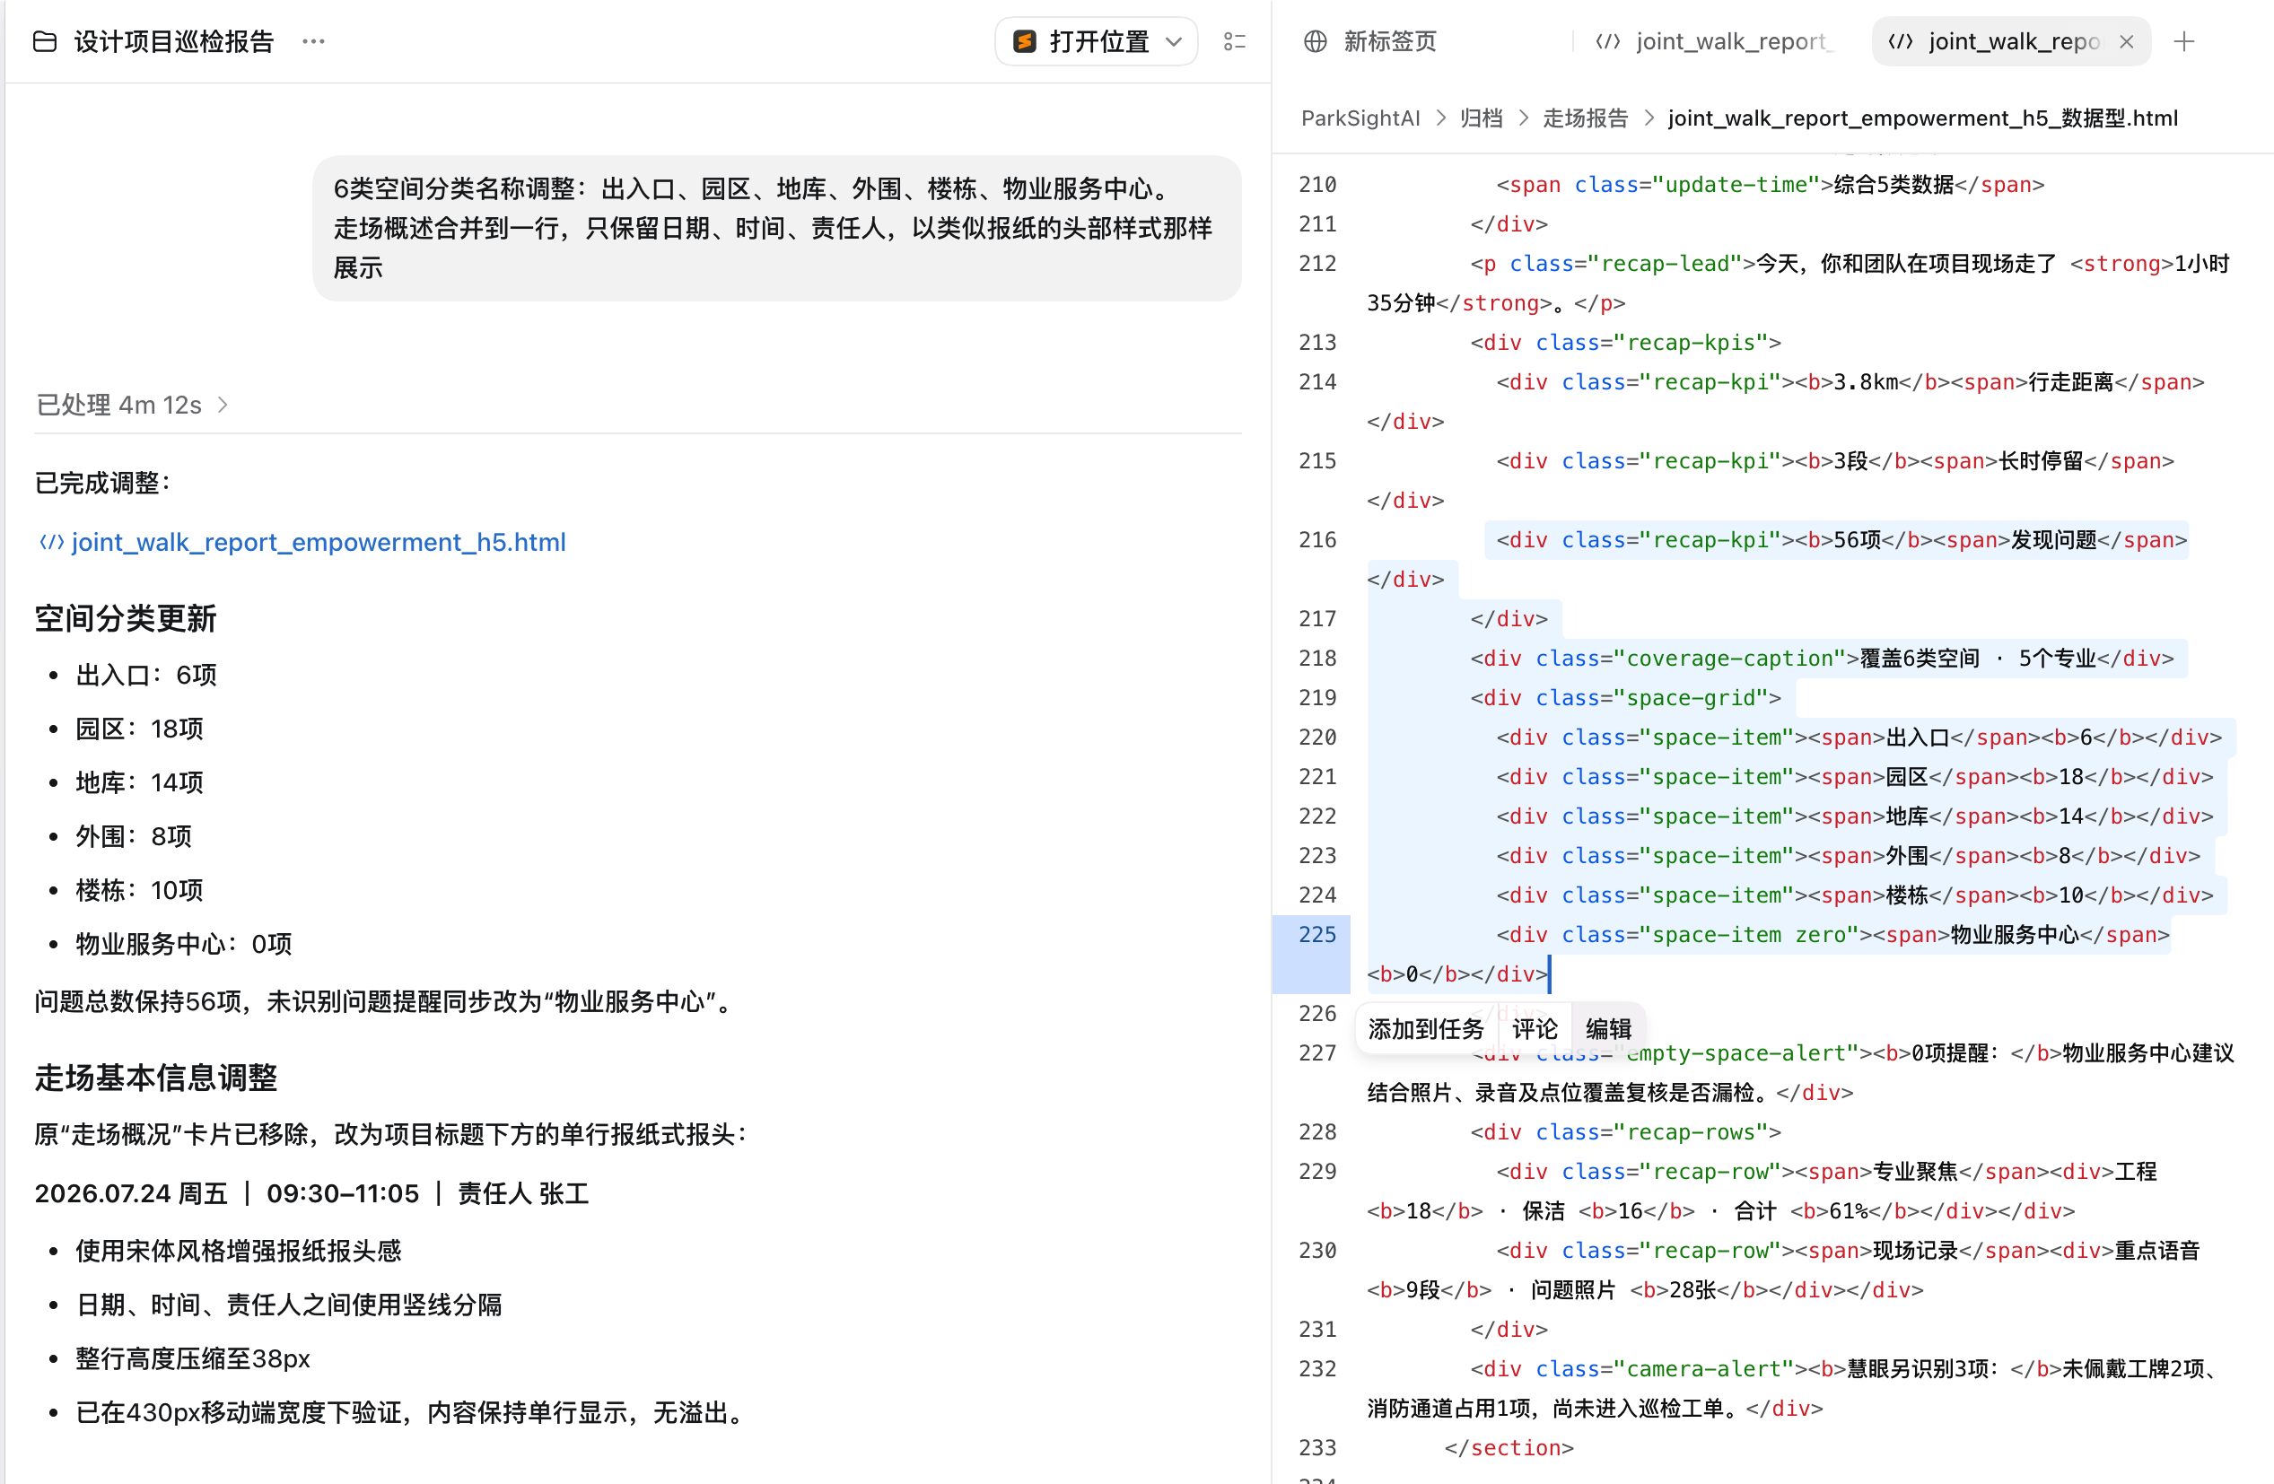
Task: Click 归档 in the breadcrumb path
Action: coord(1481,118)
